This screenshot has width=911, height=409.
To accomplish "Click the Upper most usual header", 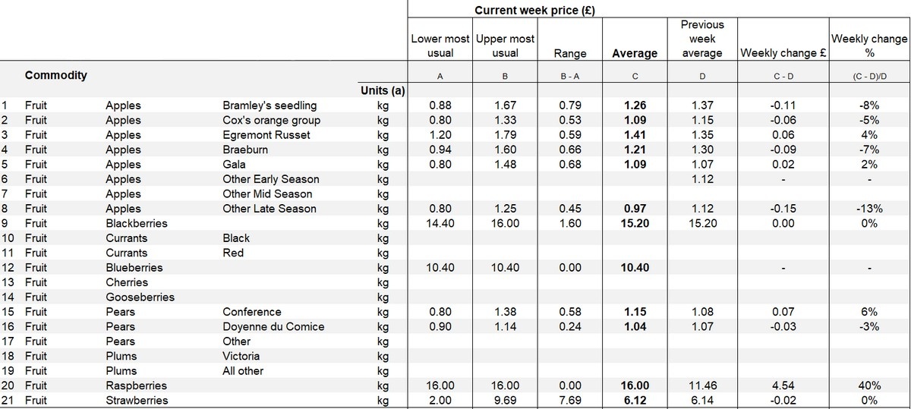I will (x=505, y=46).
